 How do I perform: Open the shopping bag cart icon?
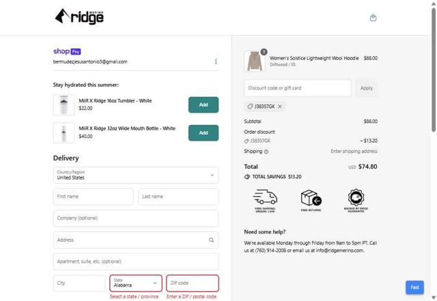click(373, 18)
